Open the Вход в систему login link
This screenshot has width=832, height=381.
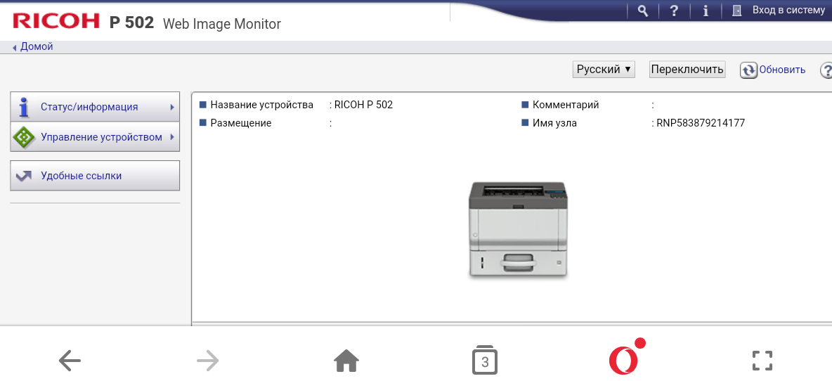tap(788, 10)
